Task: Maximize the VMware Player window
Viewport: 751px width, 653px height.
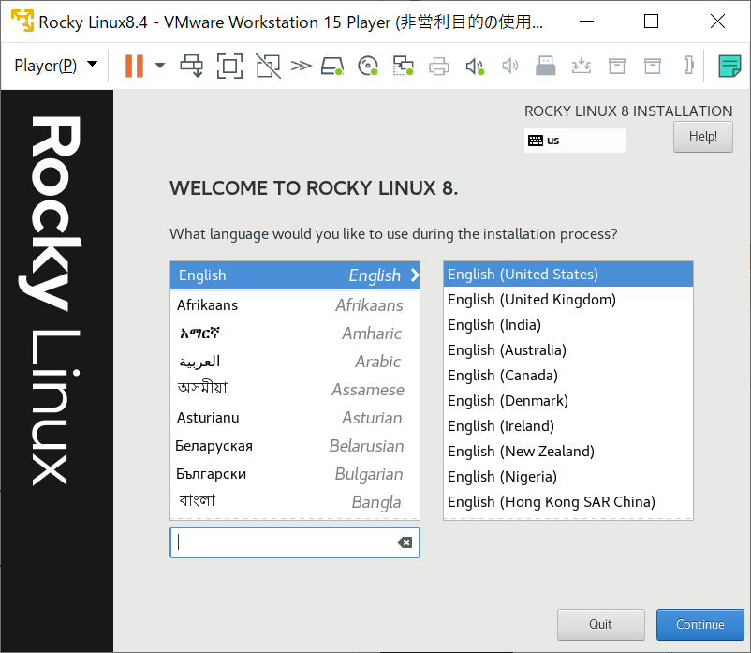Action: coord(651,22)
